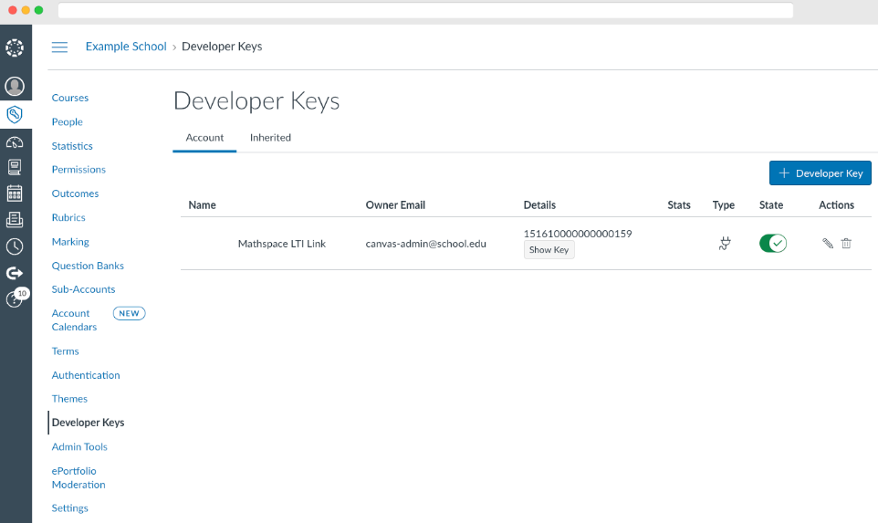
Task: Add a new Developer Key
Action: coord(820,173)
